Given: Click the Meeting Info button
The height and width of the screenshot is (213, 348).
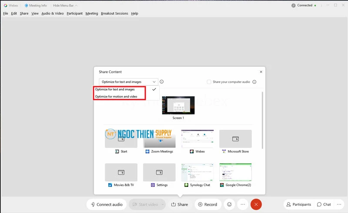Looking at the screenshot, I should point(36,5).
